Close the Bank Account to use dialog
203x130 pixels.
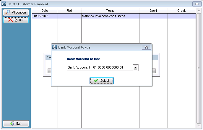146,47
